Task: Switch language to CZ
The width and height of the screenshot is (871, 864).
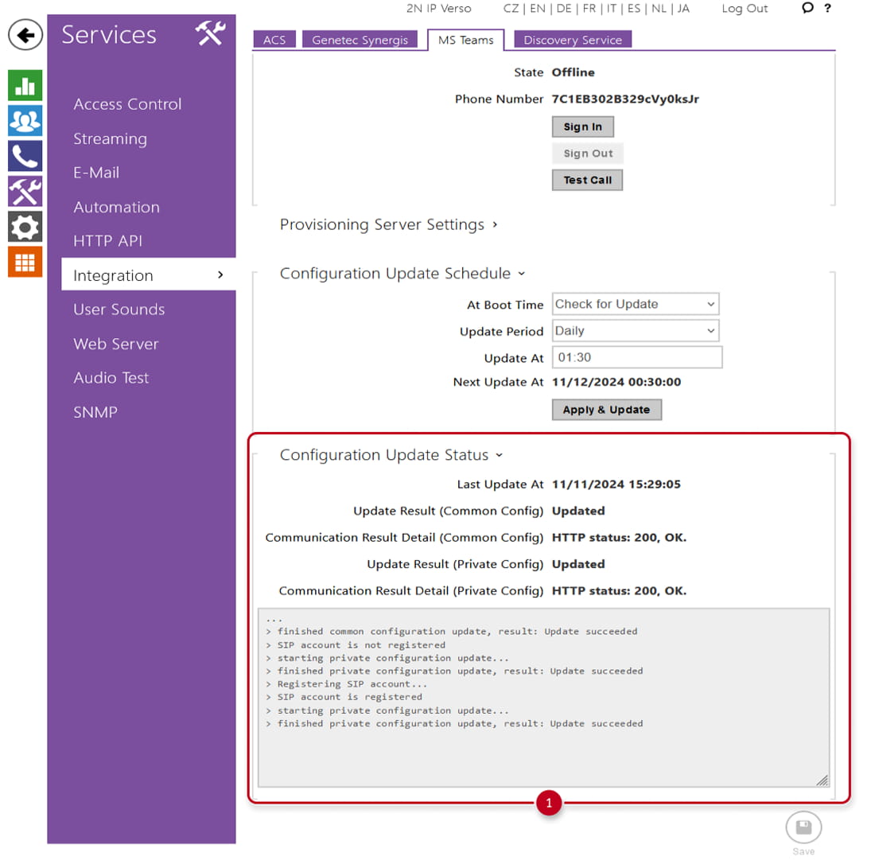Action: tap(511, 8)
